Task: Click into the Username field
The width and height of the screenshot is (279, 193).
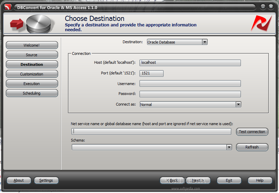Action: click(190, 84)
